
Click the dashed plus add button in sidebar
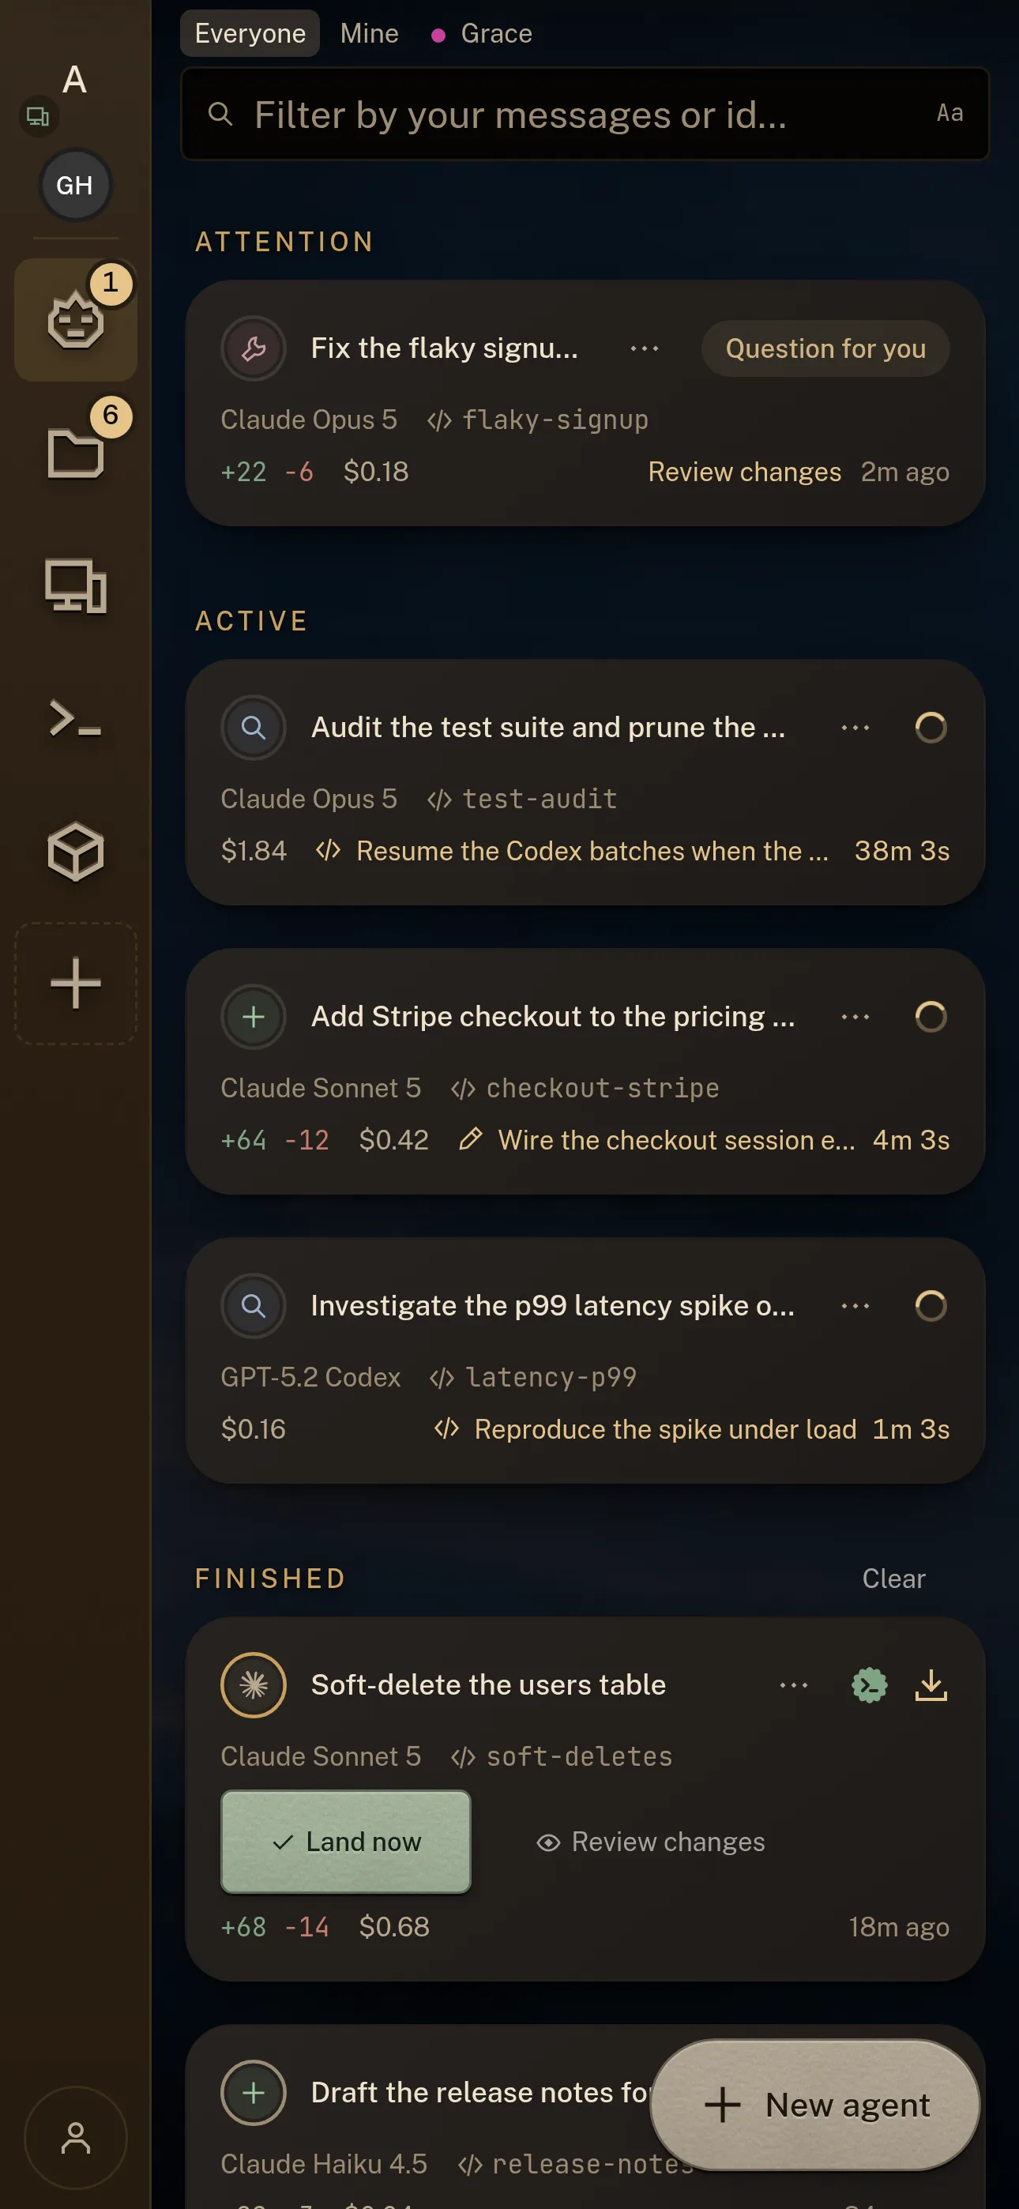[x=76, y=984]
